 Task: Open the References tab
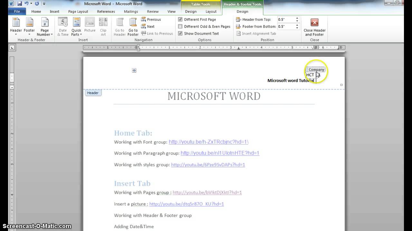[x=106, y=12]
